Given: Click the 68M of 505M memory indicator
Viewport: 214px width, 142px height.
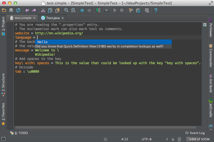Looking at the screenshot, I should coord(199,139).
